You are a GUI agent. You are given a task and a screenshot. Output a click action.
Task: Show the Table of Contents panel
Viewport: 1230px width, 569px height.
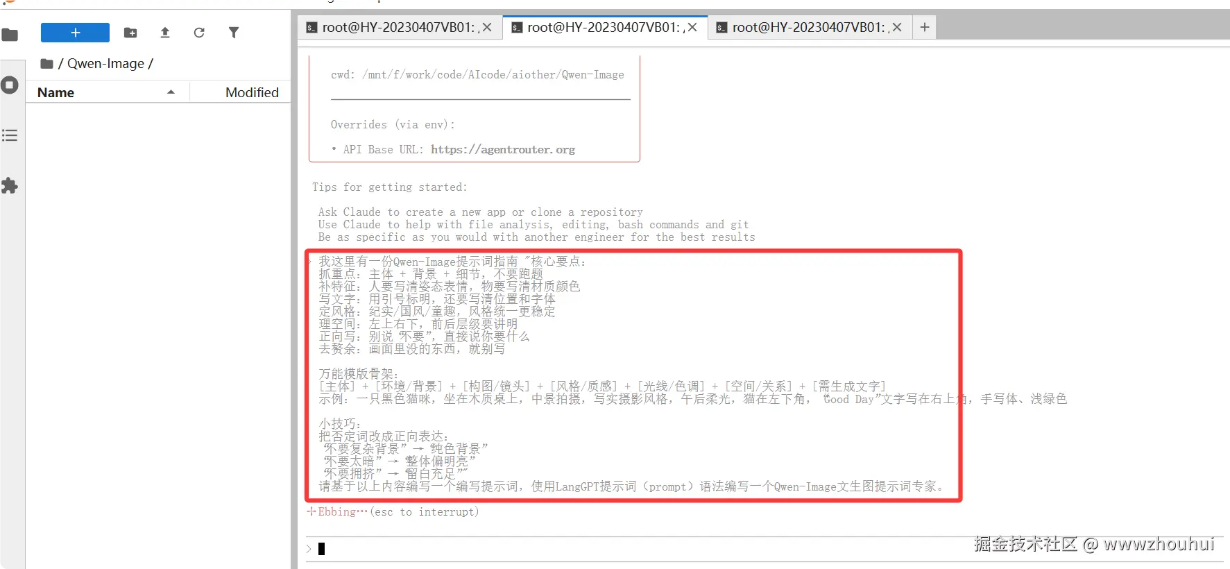10,135
